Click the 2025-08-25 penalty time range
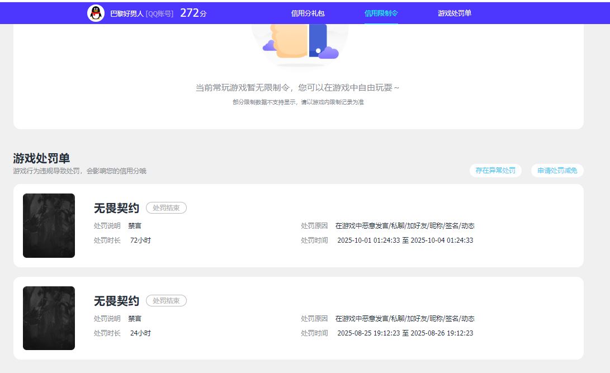 405,333
